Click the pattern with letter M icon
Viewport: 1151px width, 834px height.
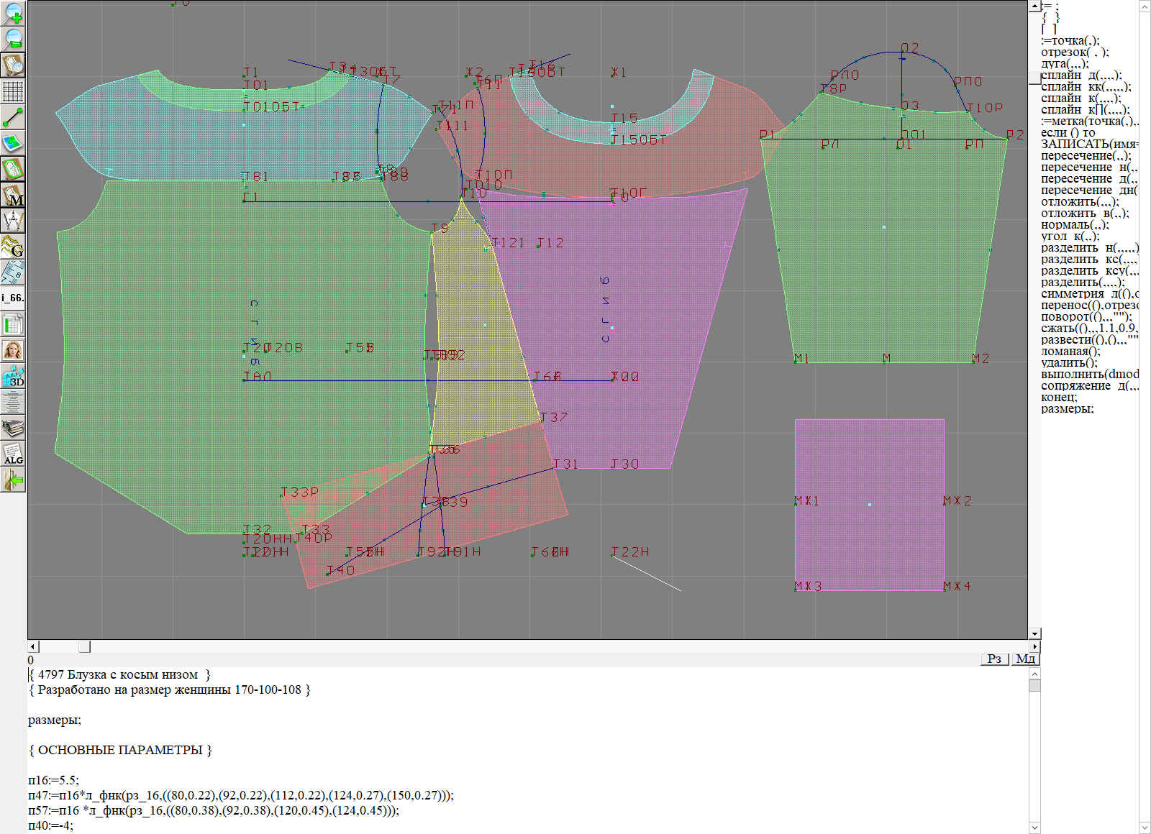[x=13, y=195]
